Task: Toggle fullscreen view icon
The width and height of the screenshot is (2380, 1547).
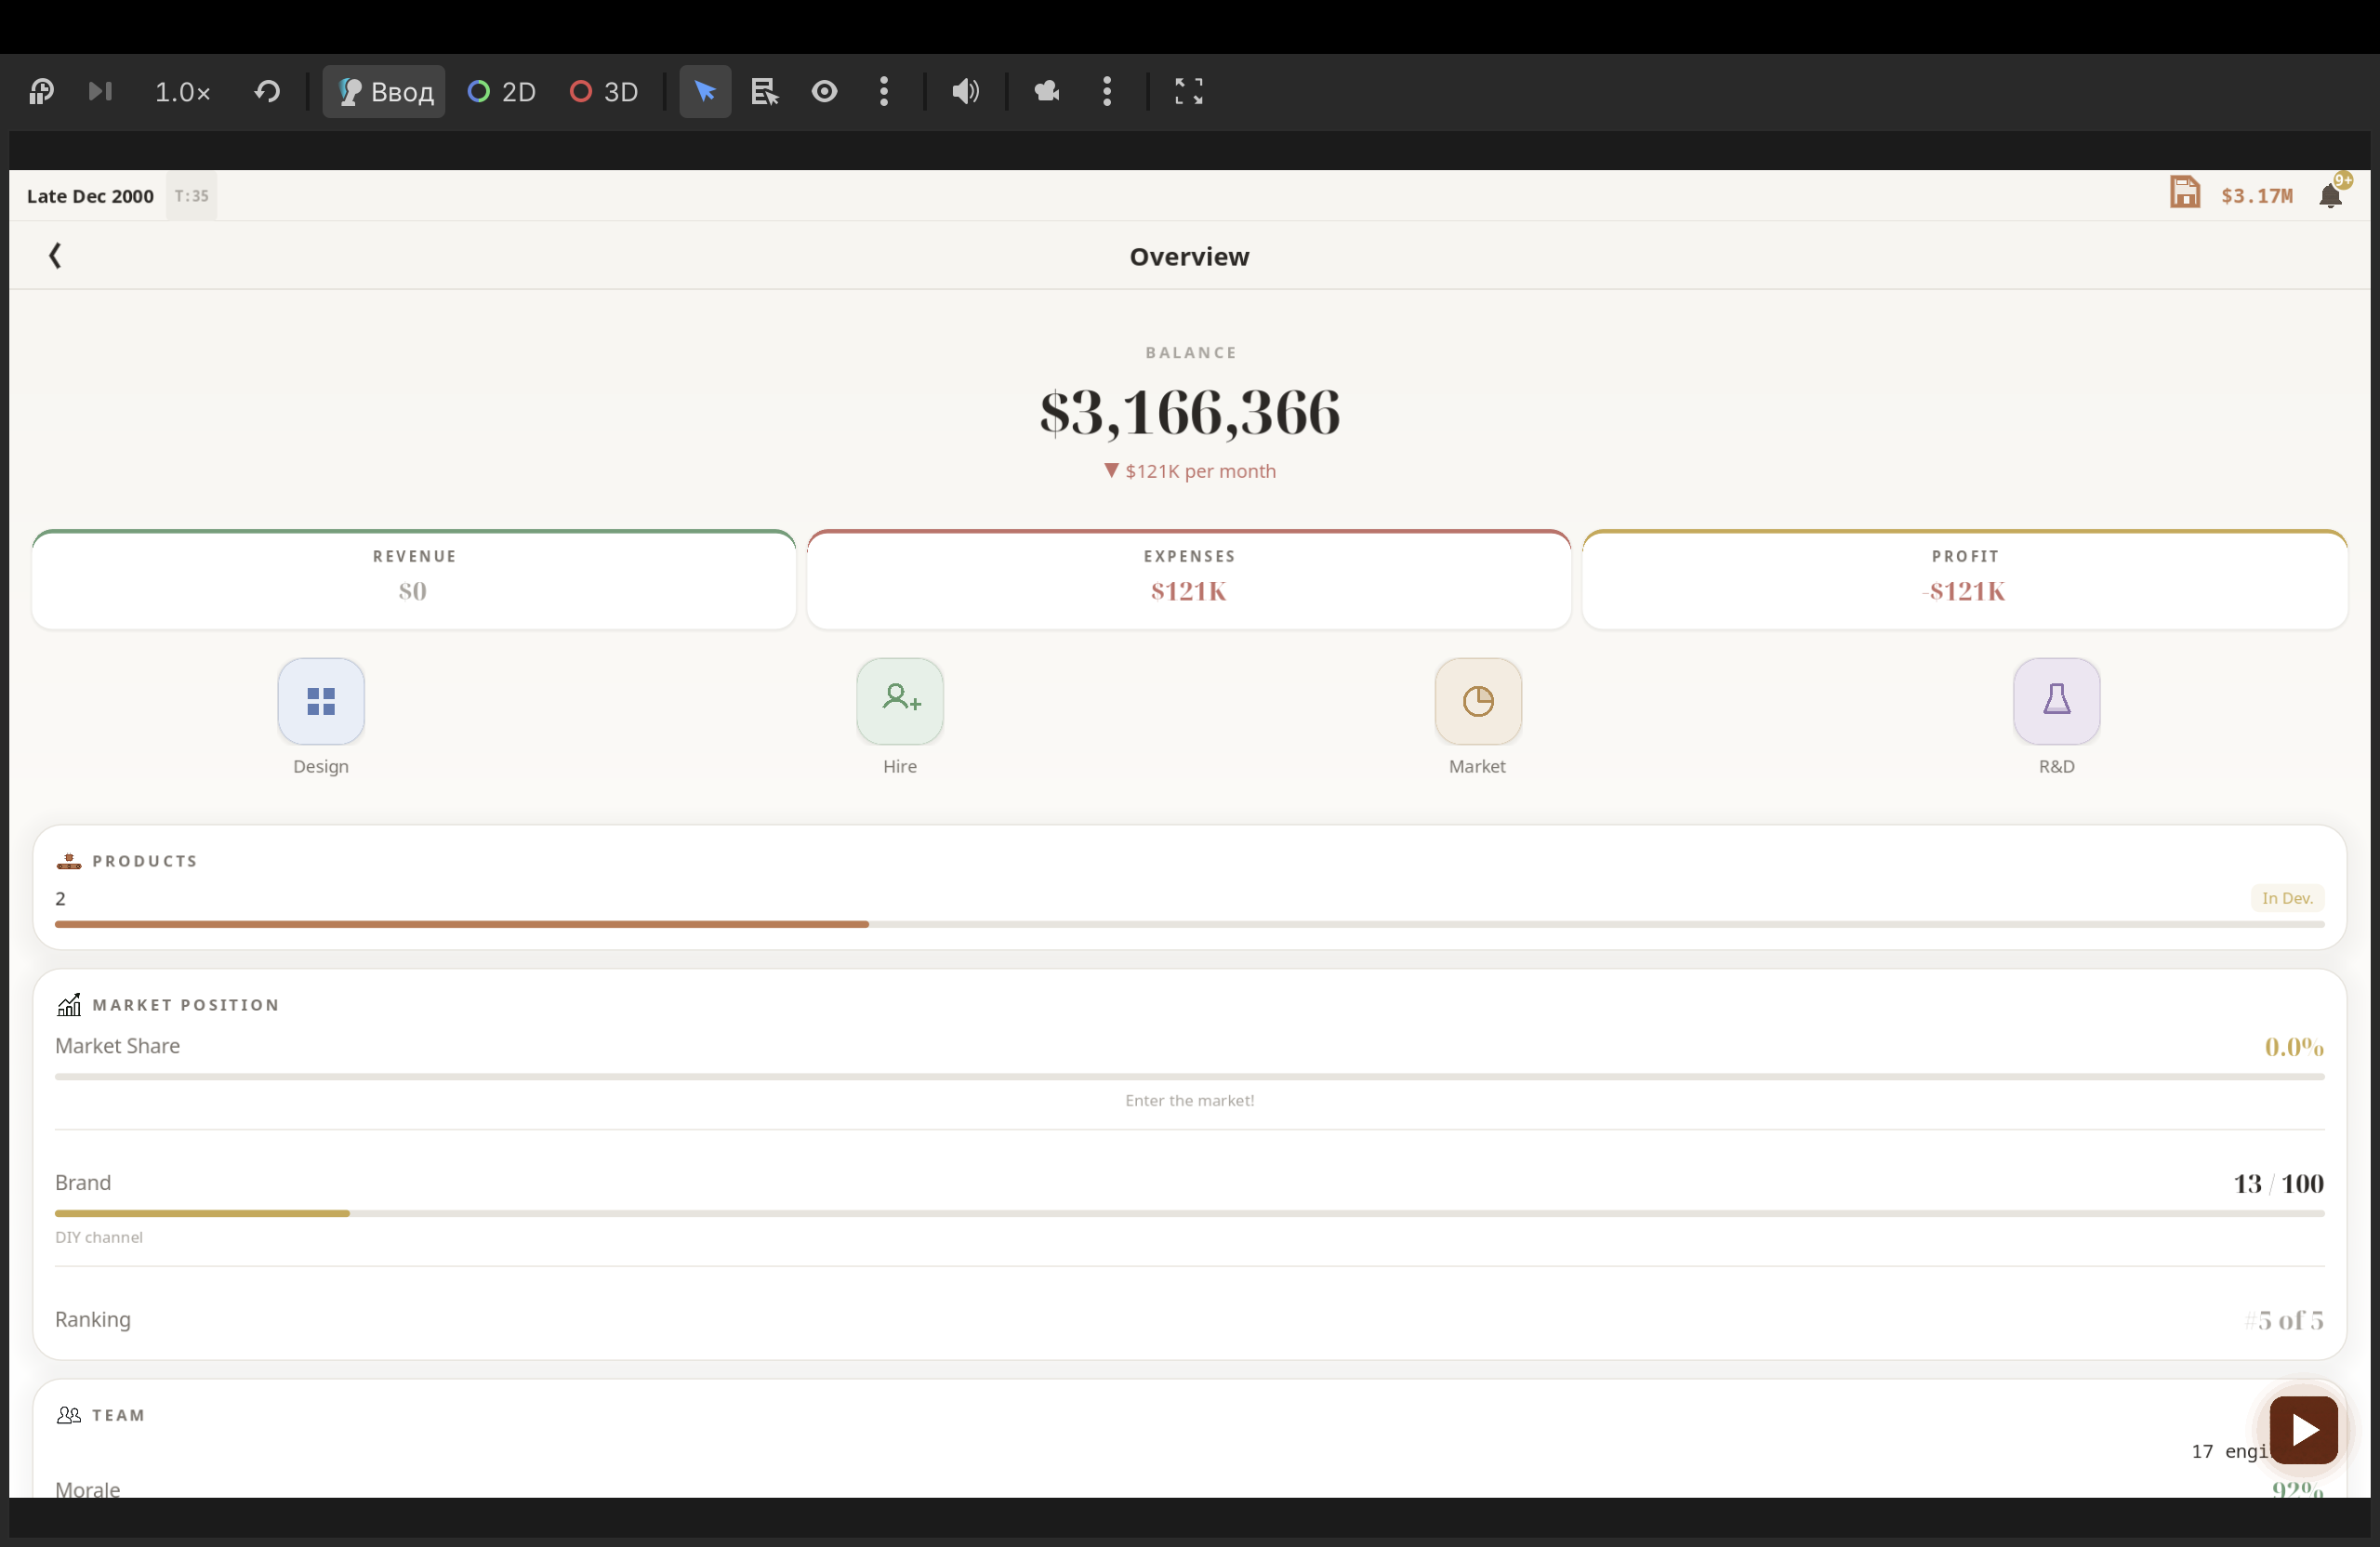Action: click(1188, 92)
